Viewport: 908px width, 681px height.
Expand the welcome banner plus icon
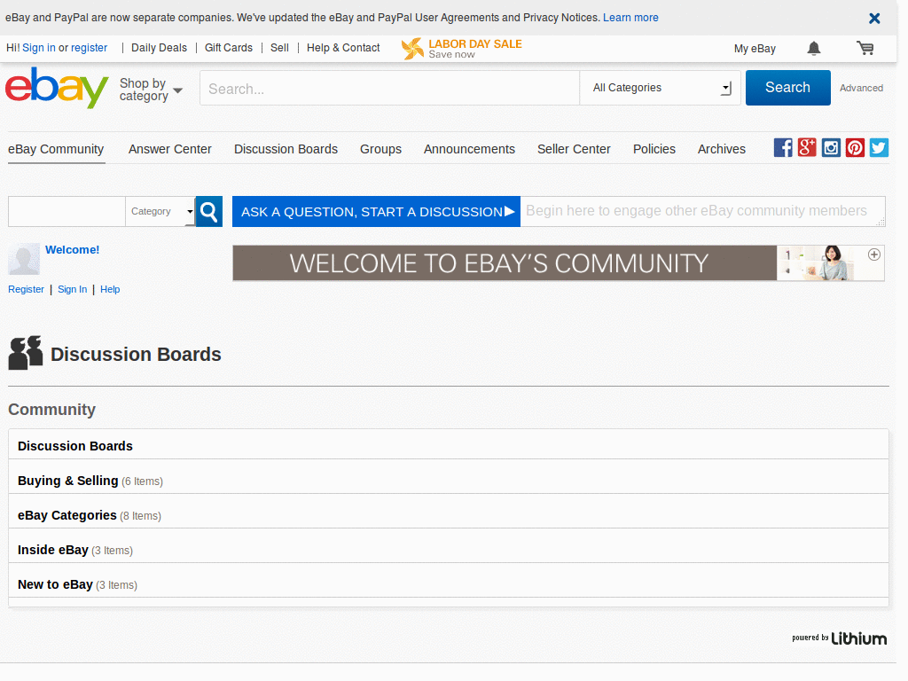tap(873, 254)
